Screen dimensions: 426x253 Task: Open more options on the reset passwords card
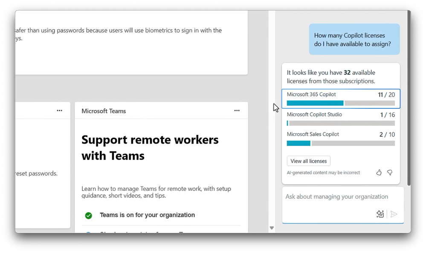[60, 110]
